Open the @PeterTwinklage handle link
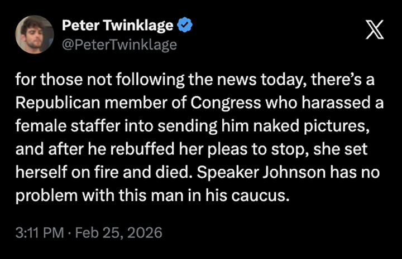Image resolution: width=402 pixels, height=259 pixels. pyautogui.click(x=119, y=45)
